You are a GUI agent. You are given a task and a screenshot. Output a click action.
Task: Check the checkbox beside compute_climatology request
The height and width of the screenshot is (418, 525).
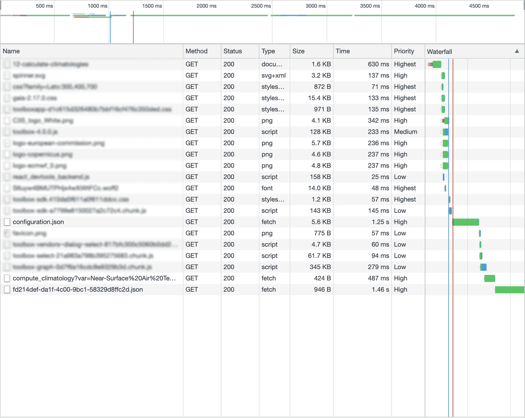coord(7,278)
